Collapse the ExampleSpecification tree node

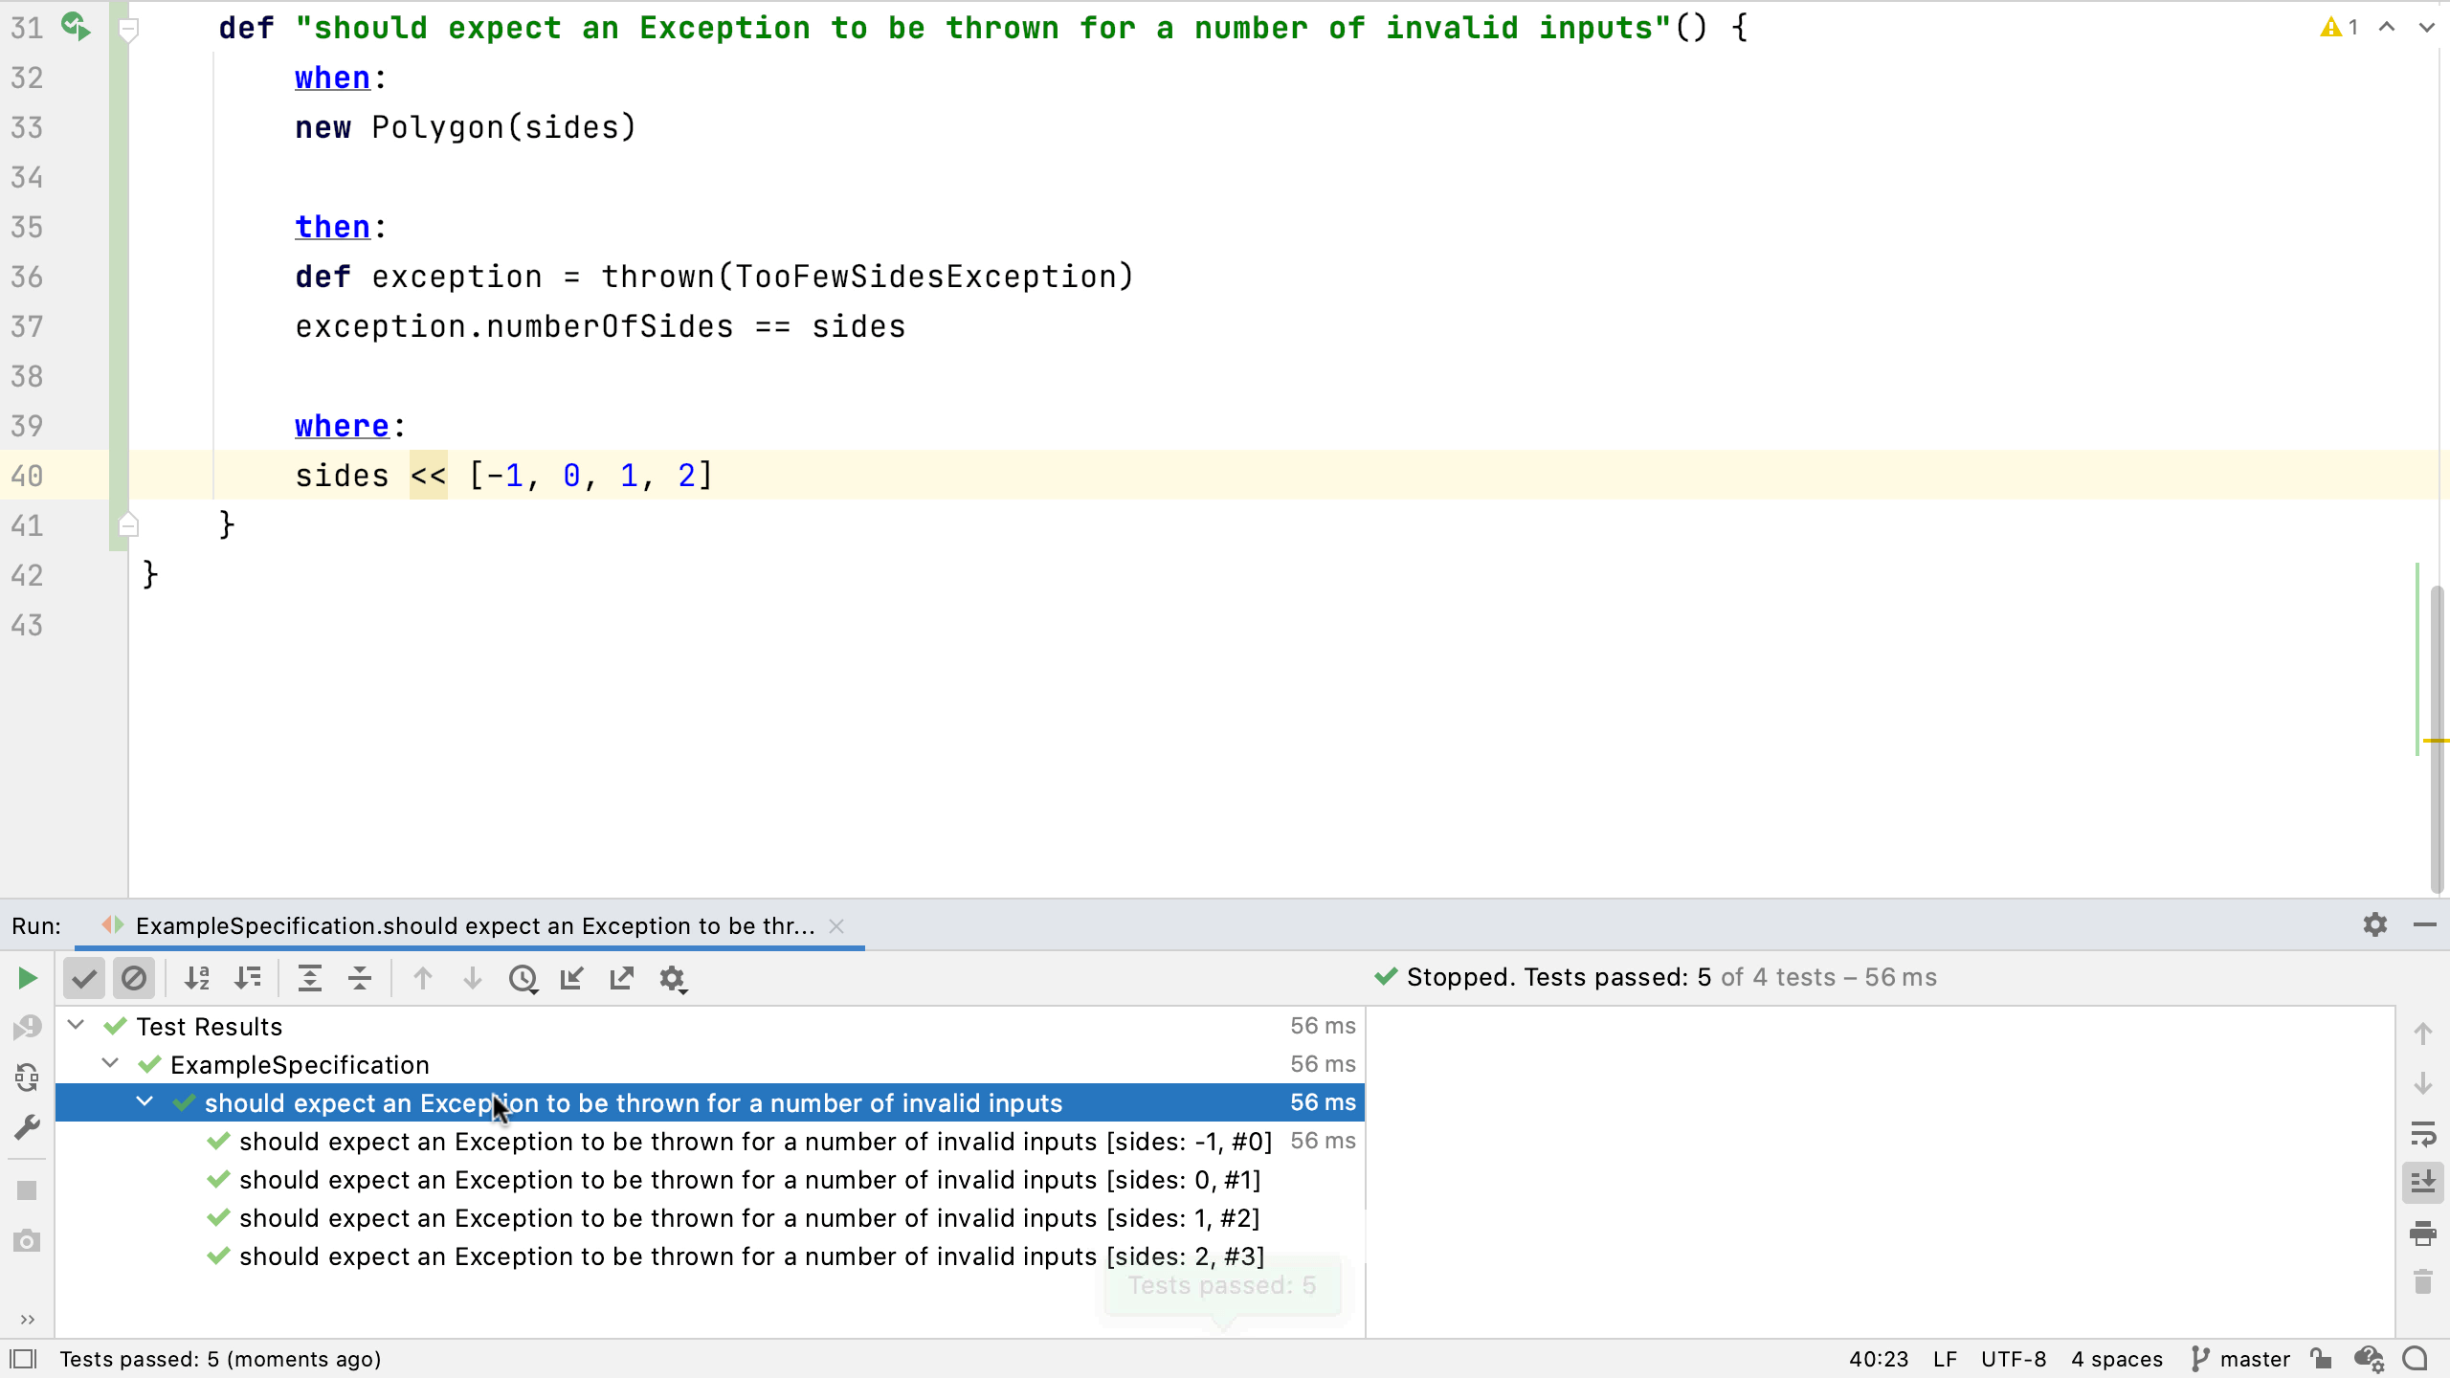(x=111, y=1064)
